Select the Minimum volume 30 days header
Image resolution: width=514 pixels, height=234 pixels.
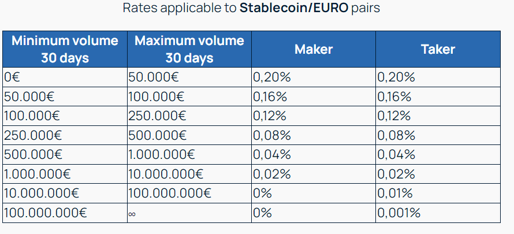click(x=65, y=49)
